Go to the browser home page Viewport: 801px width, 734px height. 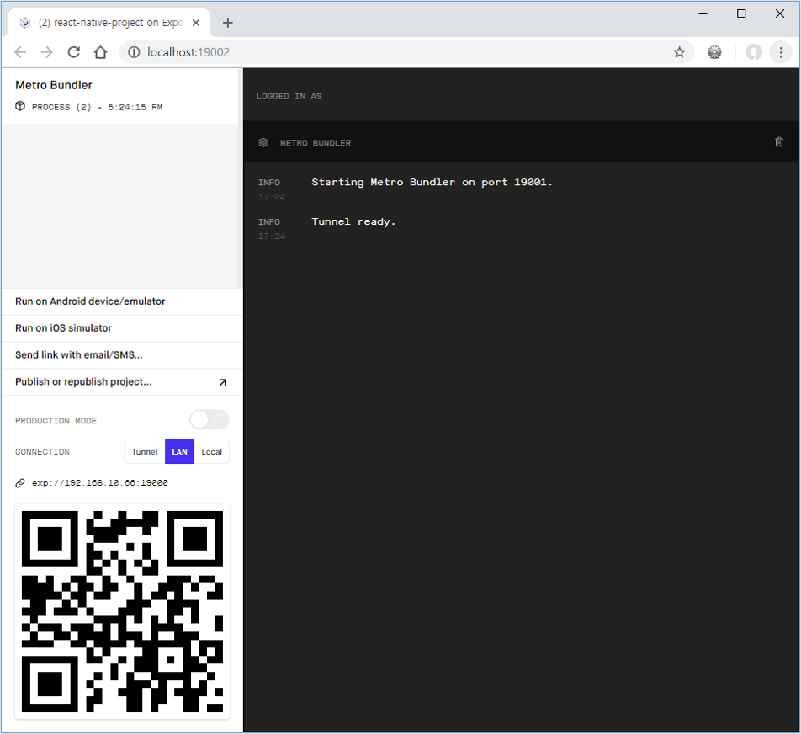[x=101, y=52]
